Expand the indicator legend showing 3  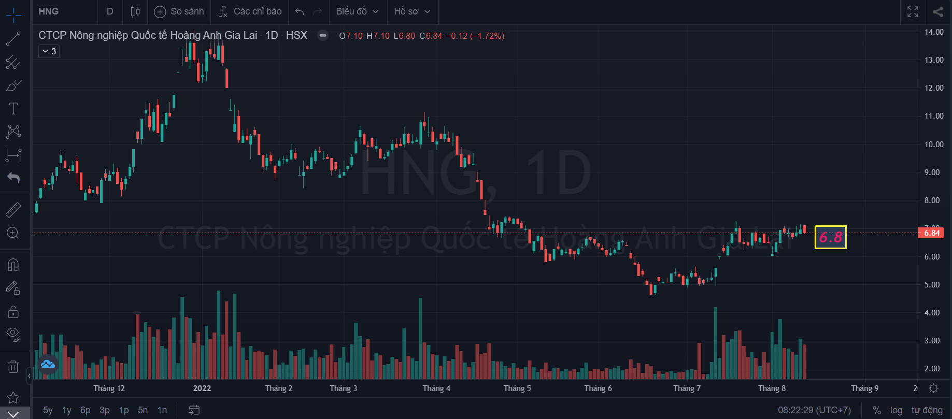click(x=49, y=51)
